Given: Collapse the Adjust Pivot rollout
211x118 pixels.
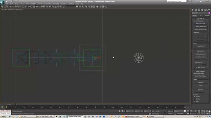Looking at the screenshot, I should (x=200, y=19).
